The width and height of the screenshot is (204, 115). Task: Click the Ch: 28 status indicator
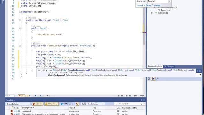128,96
